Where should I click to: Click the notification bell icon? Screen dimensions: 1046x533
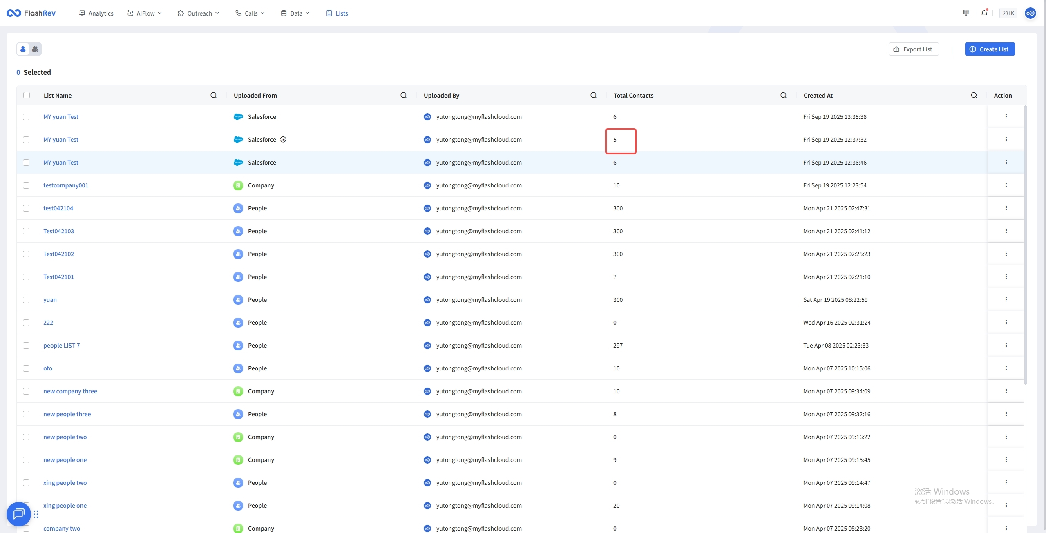984,13
